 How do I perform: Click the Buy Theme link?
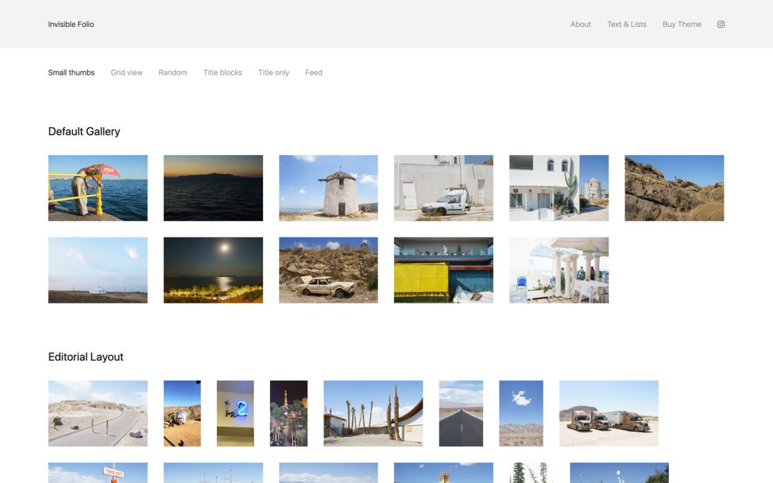681,24
